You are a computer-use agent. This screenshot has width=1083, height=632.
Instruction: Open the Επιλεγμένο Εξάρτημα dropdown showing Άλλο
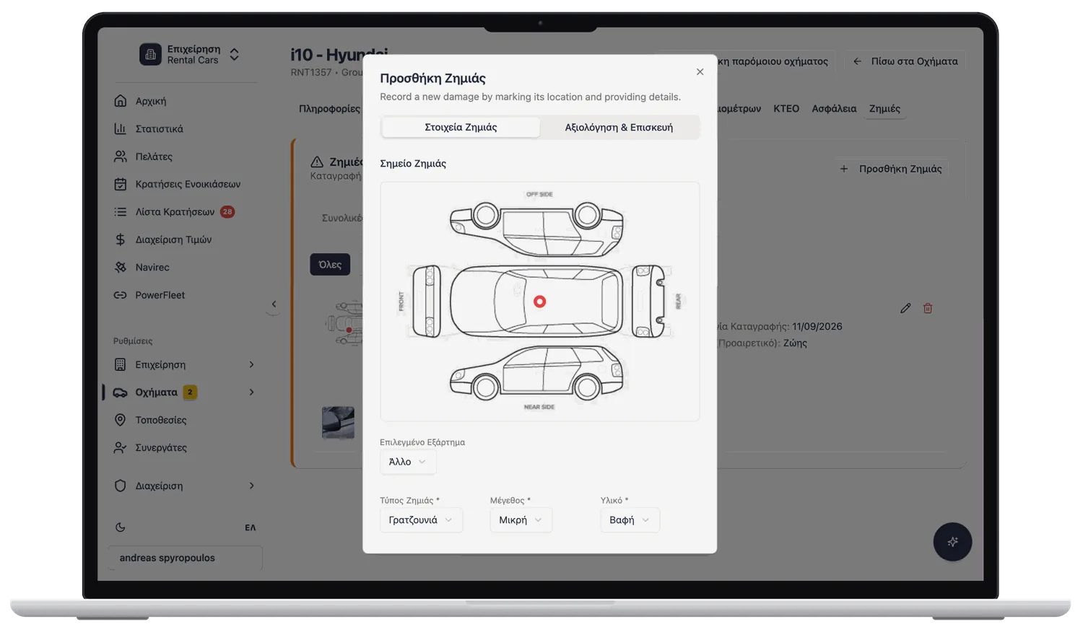pos(408,462)
